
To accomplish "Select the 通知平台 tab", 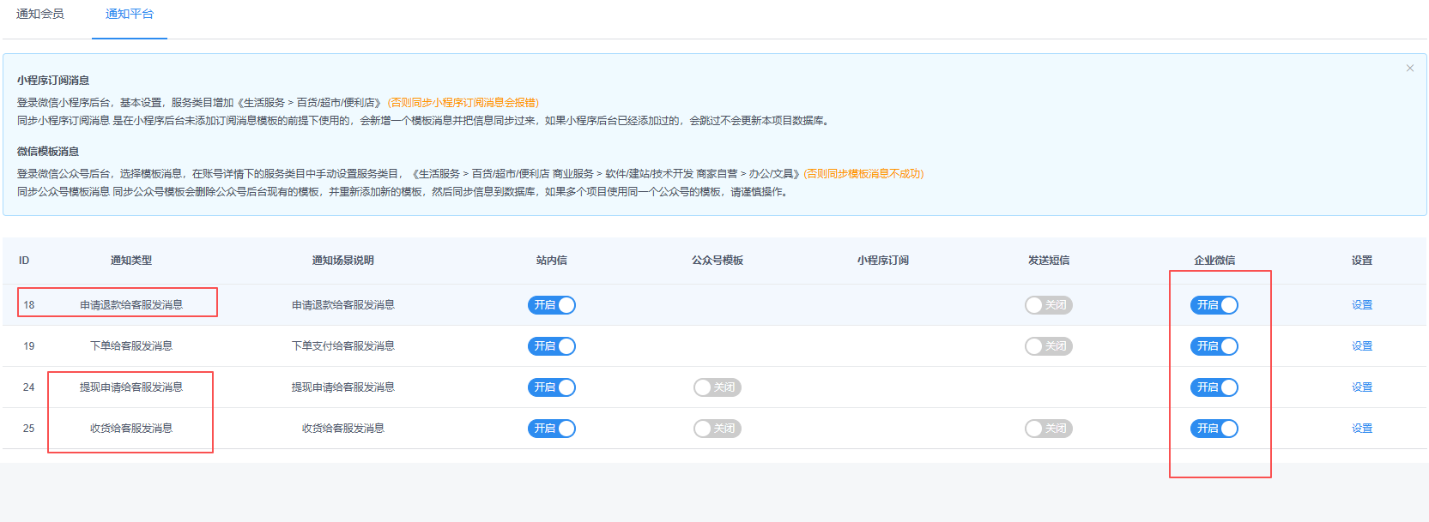I will tap(130, 14).
